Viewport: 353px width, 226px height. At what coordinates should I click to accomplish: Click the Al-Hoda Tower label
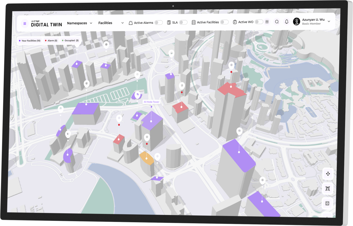(x=151, y=102)
